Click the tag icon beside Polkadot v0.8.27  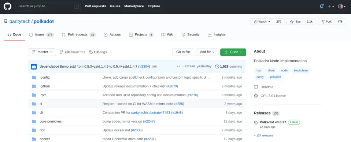click(x=256, y=123)
